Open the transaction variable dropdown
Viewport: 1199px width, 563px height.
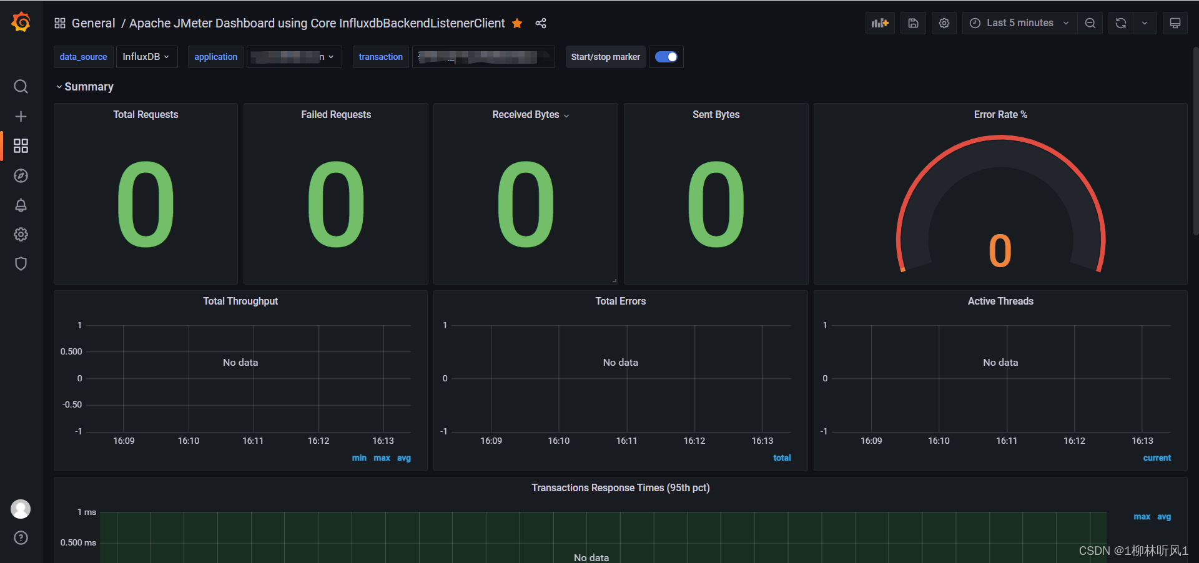pyautogui.click(x=483, y=57)
